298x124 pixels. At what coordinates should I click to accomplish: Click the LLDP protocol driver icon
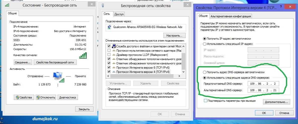click(114, 55)
